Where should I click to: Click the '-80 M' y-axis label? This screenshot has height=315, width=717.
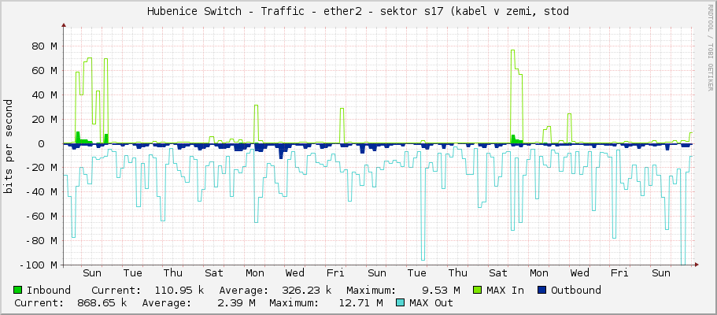[42, 241]
